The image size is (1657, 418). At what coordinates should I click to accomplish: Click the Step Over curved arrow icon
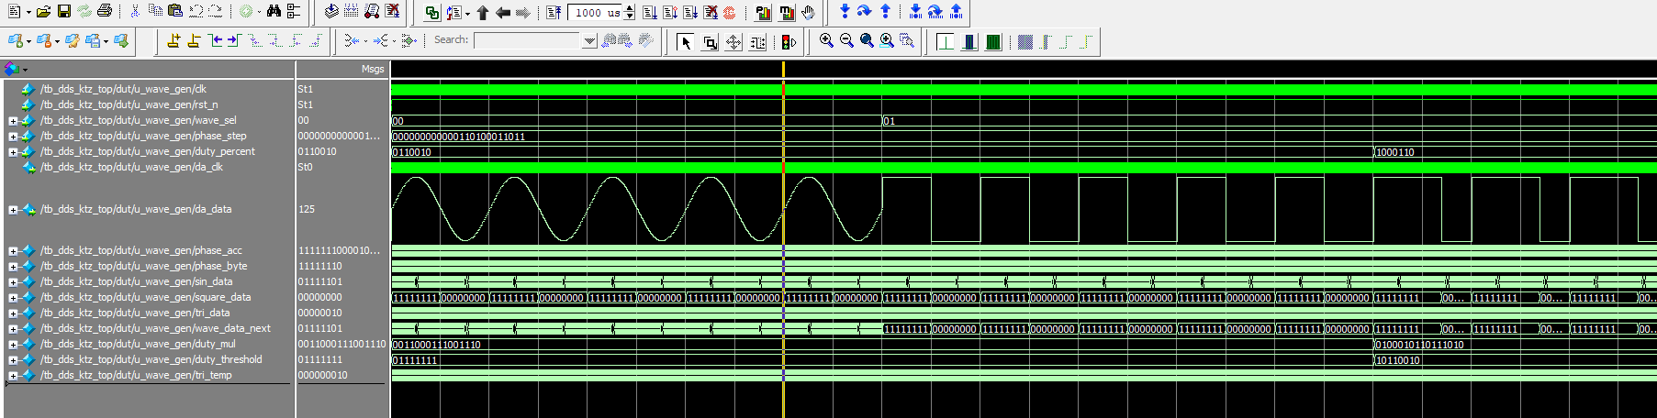pos(865,12)
